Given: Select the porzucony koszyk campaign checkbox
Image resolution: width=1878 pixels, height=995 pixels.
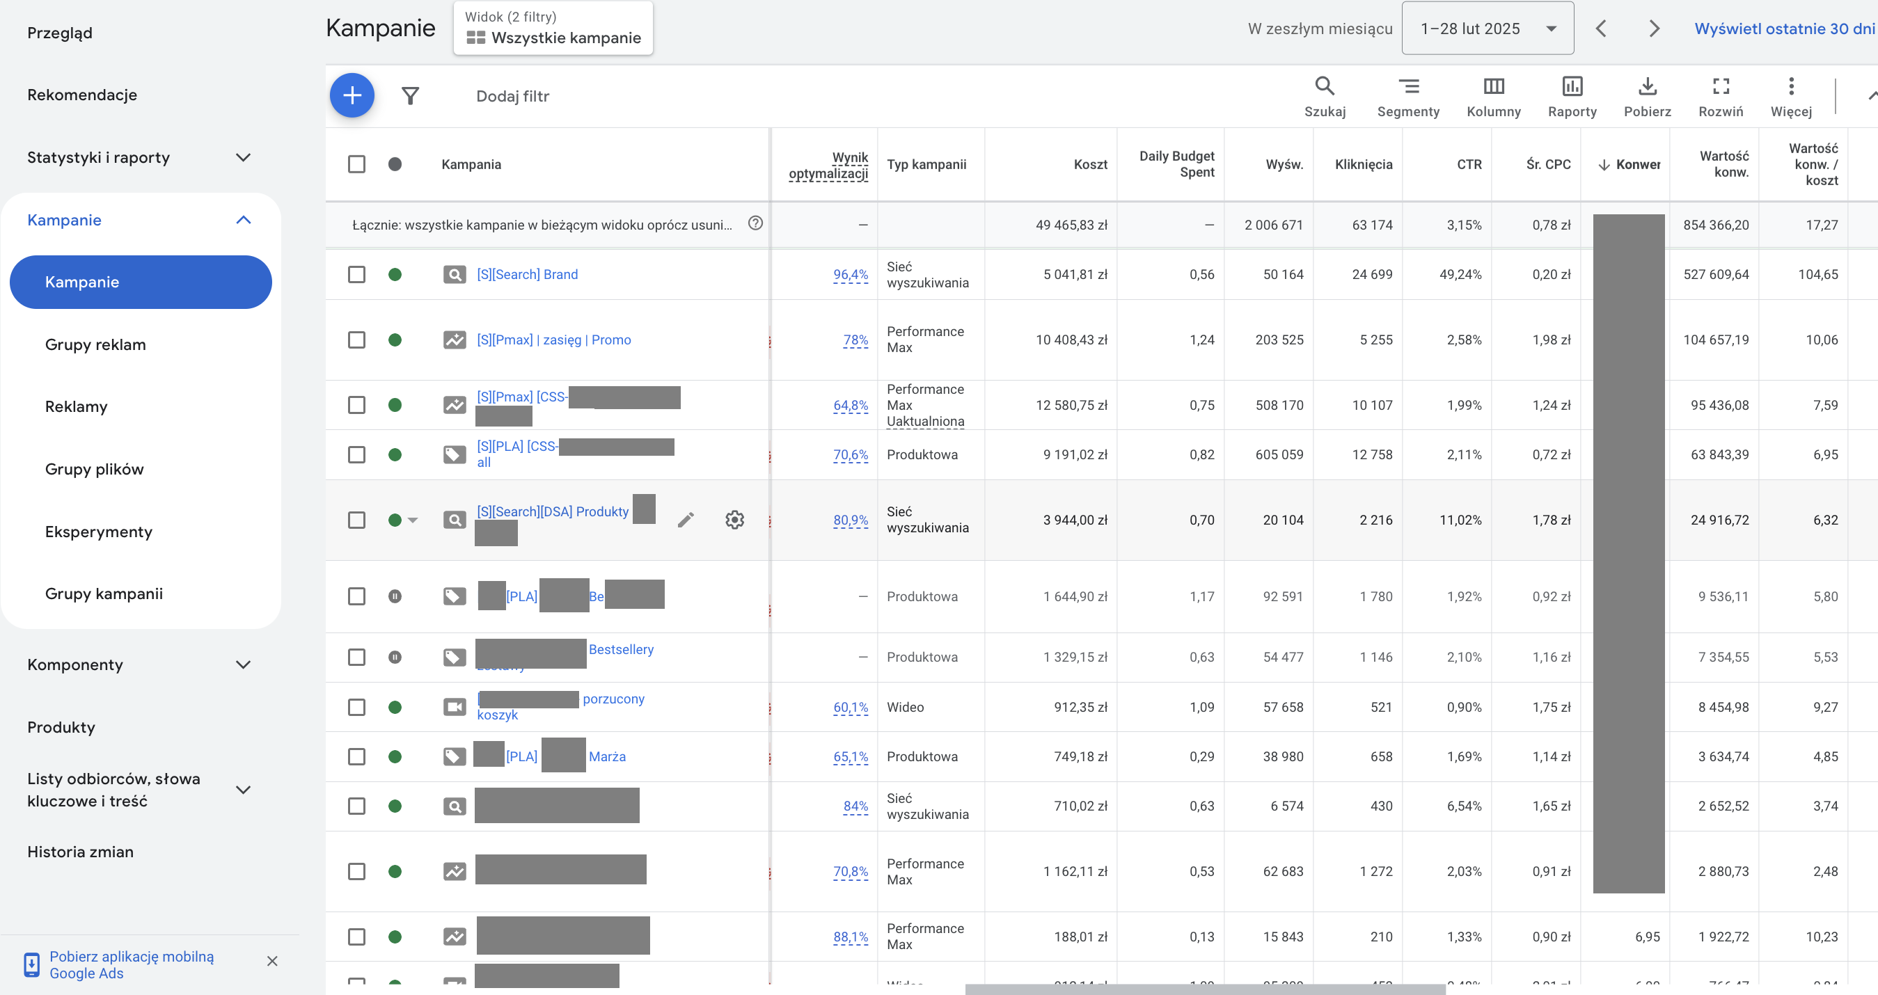Looking at the screenshot, I should [356, 707].
